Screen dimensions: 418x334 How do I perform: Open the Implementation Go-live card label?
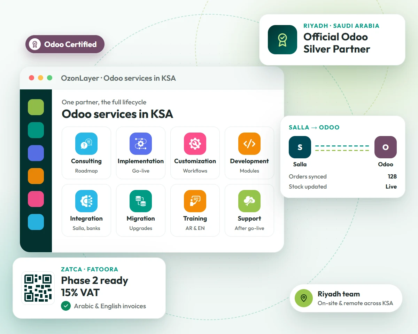click(141, 171)
